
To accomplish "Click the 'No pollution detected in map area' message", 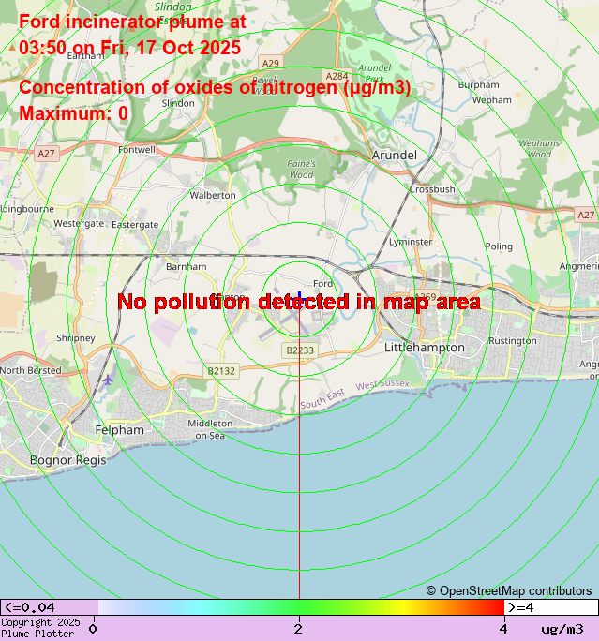I will [299, 302].
